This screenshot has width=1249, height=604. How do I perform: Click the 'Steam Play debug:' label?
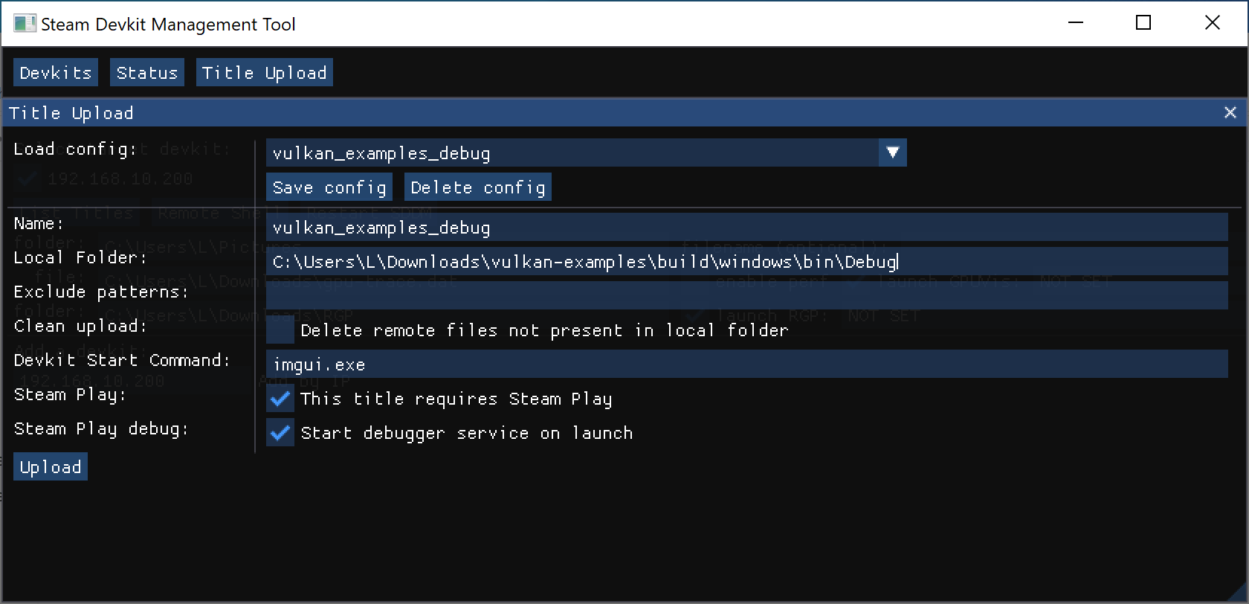101,428
